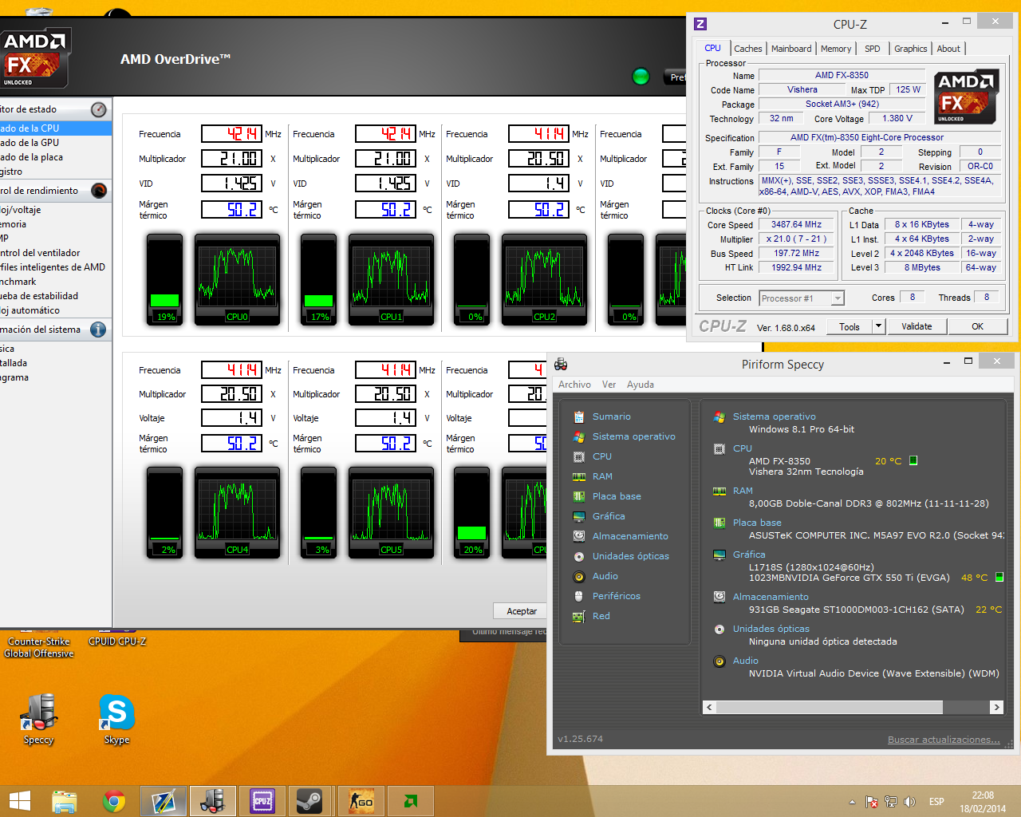Click Almacenamiento heading in Speccy summary pane
Screen dimensions: 1021x817
click(x=771, y=597)
